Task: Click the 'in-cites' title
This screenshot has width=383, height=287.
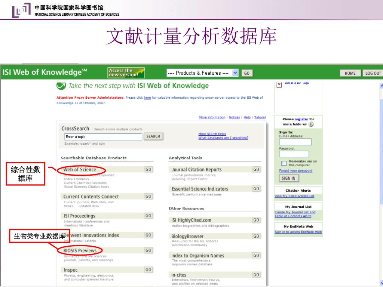Action: point(178,275)
